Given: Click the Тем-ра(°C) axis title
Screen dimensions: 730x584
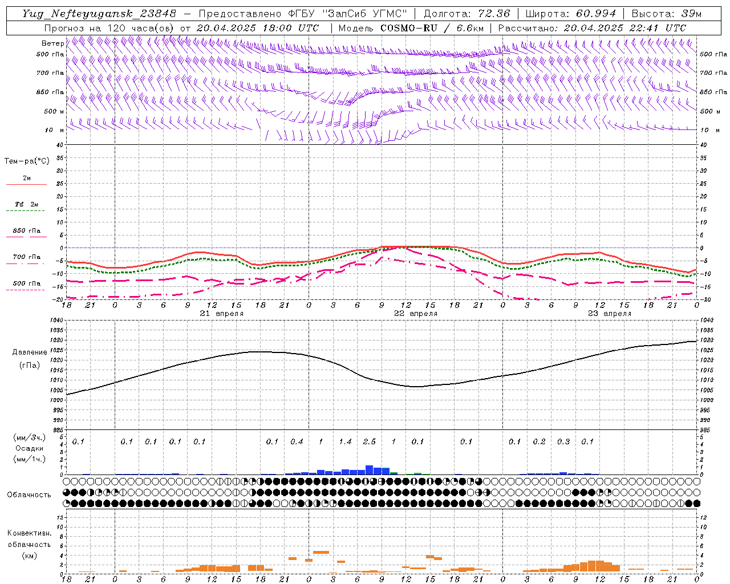Looking at the screenshot, I should pos(27,161).
